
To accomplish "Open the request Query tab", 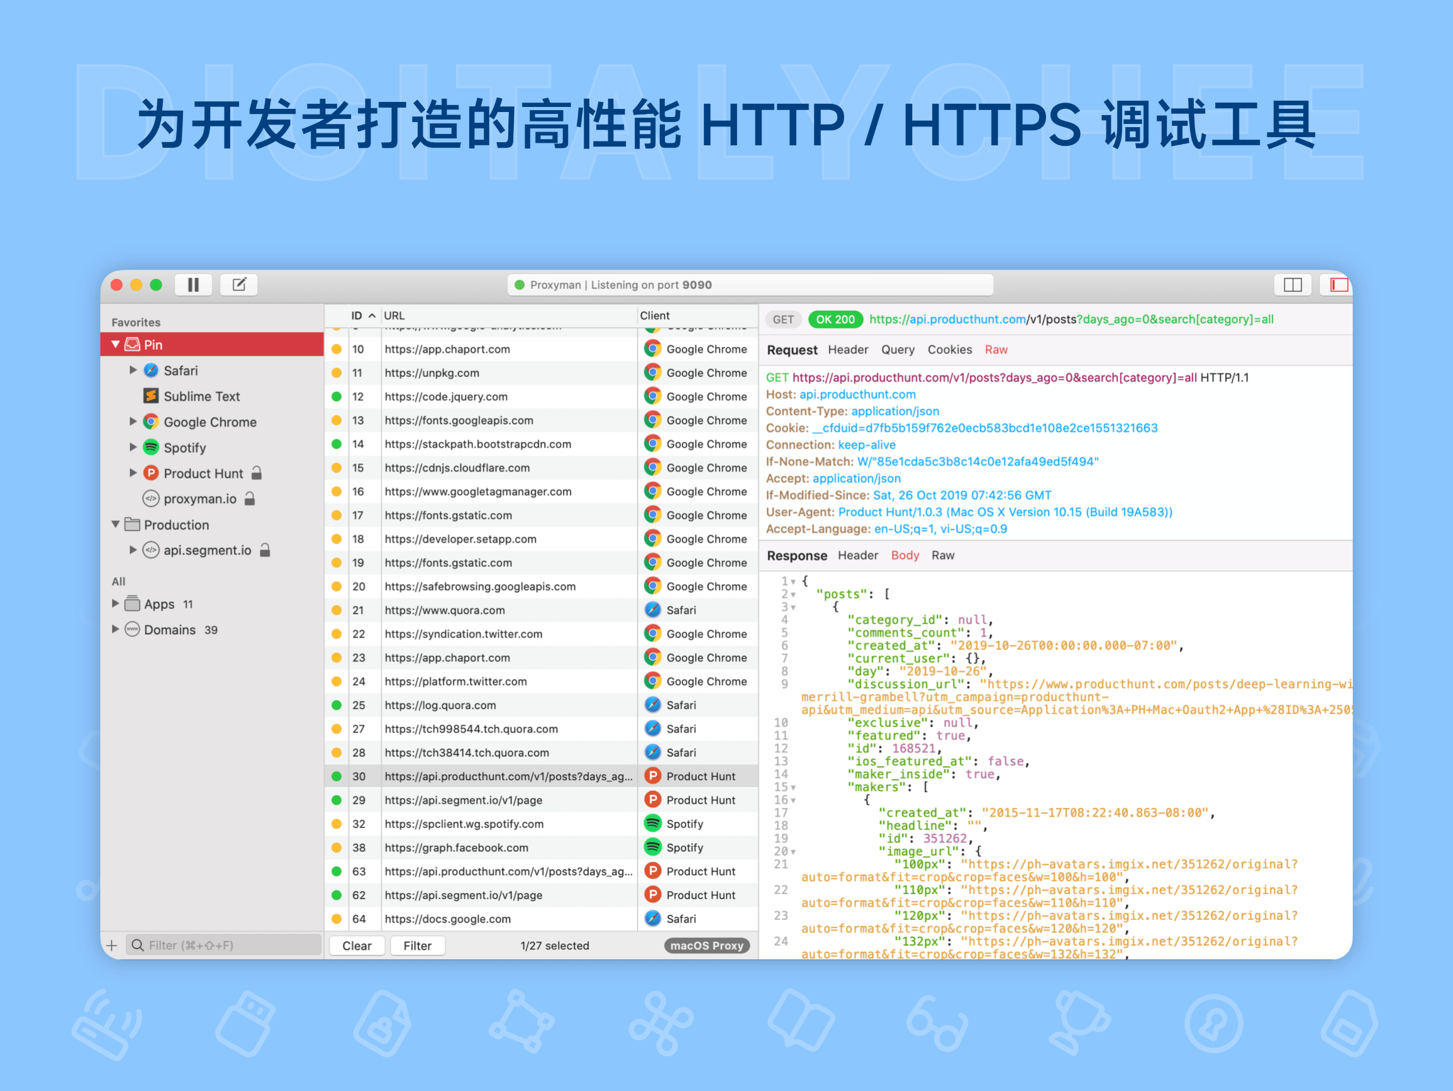I will tap(898, 350).
